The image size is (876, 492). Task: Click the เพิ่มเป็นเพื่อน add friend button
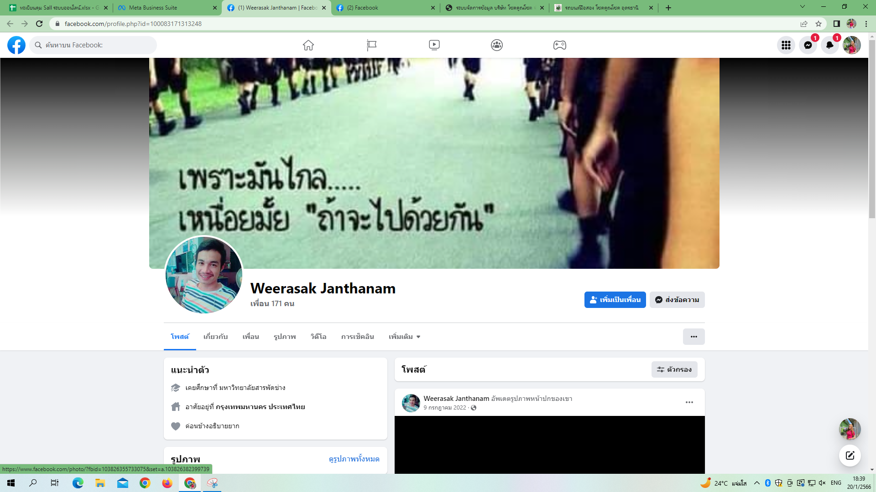(615, 300)
